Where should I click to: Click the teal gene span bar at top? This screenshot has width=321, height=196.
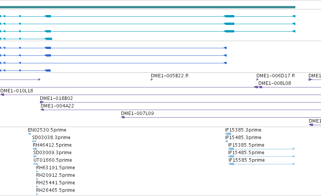[147, 7]
